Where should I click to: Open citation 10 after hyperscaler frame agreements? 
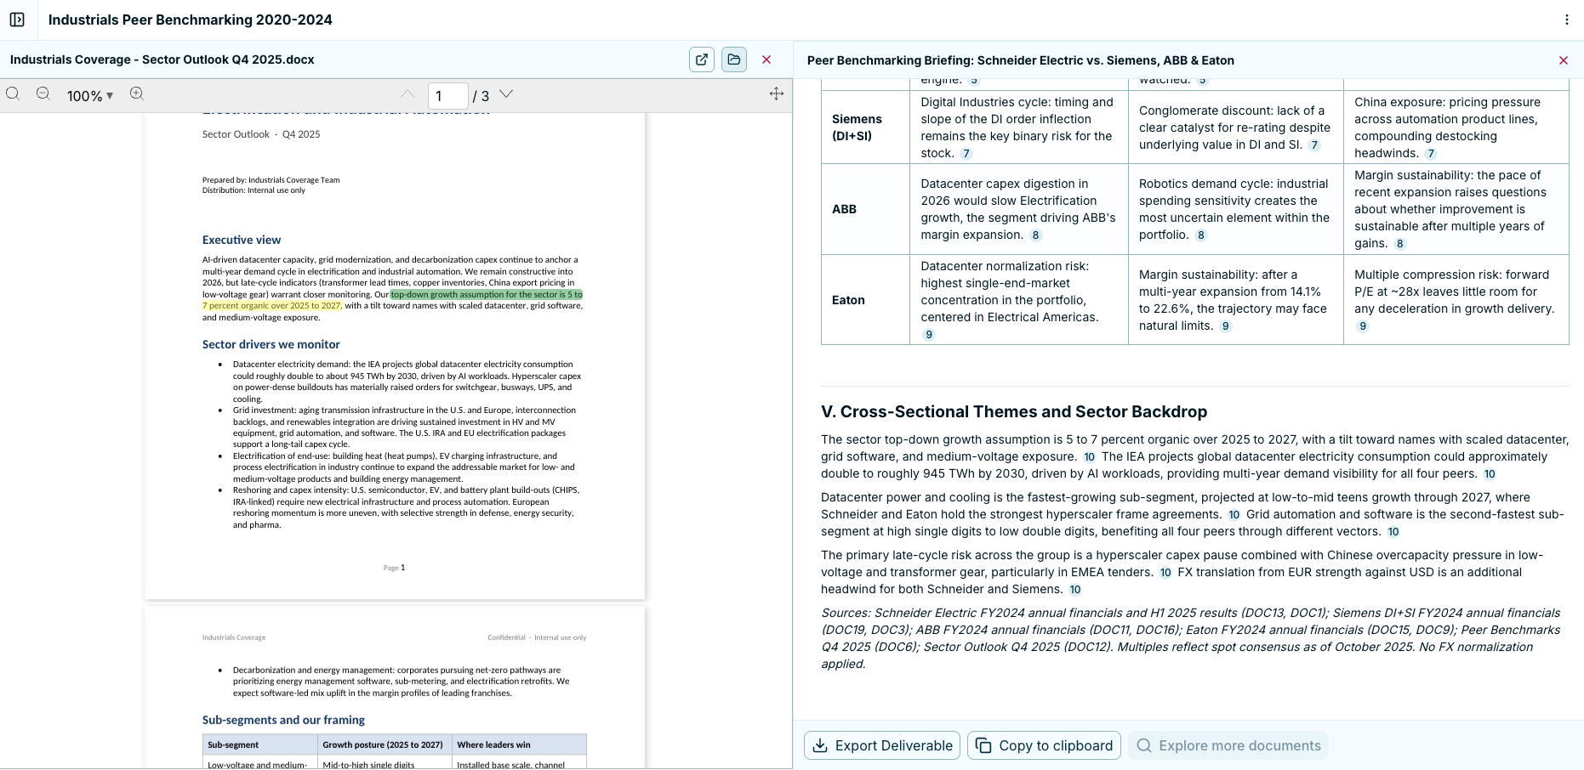1234,515
